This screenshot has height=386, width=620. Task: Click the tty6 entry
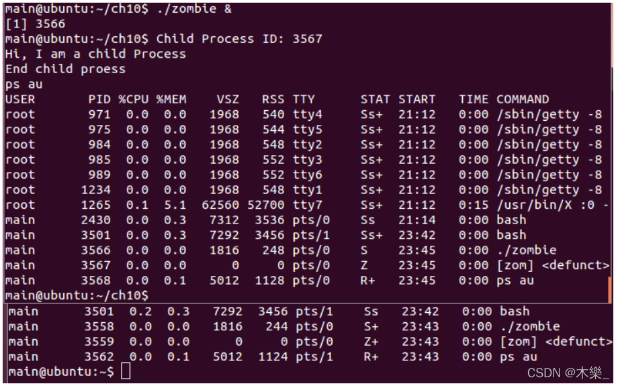pyautogui.click(x=307, y=175)
